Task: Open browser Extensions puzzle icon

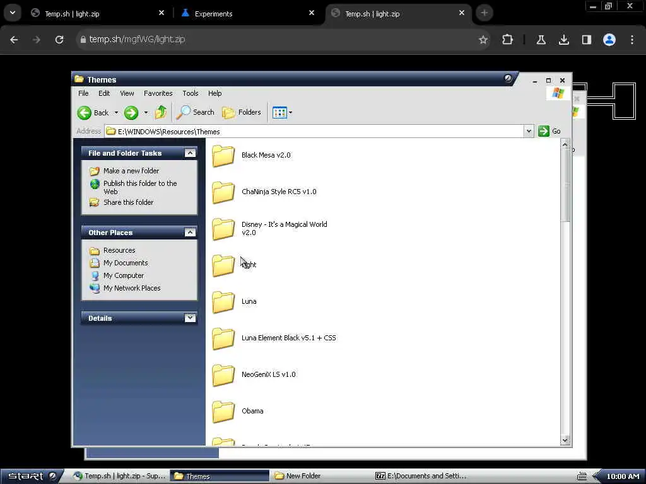Action: (508, 40)
